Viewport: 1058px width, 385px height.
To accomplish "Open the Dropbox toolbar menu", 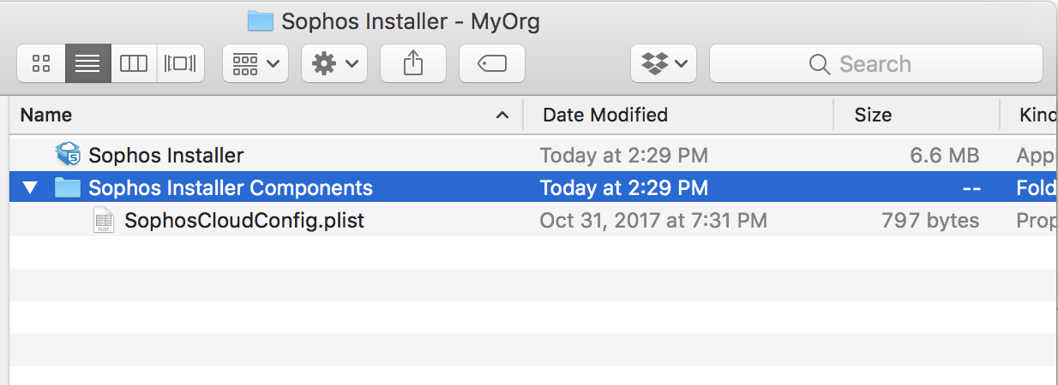I will (664, 63).
